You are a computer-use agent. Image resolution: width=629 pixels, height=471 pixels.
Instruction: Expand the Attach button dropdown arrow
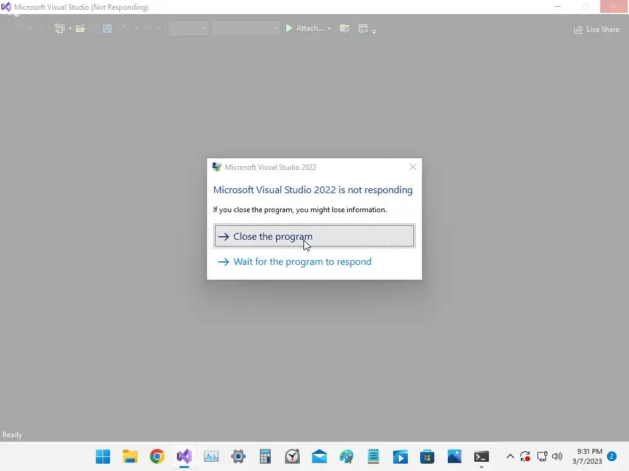[x=329, y=28]
